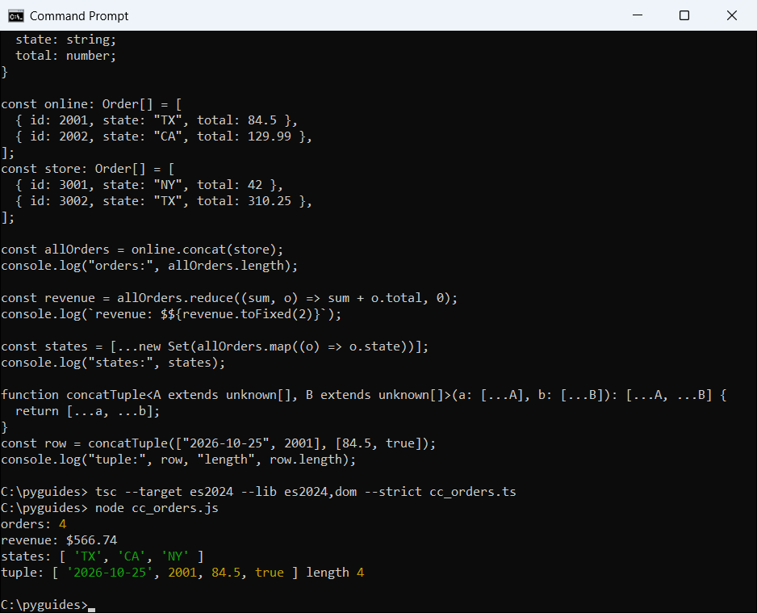
Task: Open the Command Prompt system menu icon
Action: (x=15, y=16)
